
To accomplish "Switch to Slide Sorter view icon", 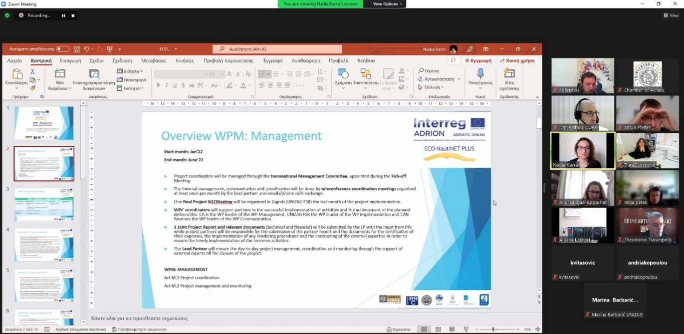I will tap(438, 330).
